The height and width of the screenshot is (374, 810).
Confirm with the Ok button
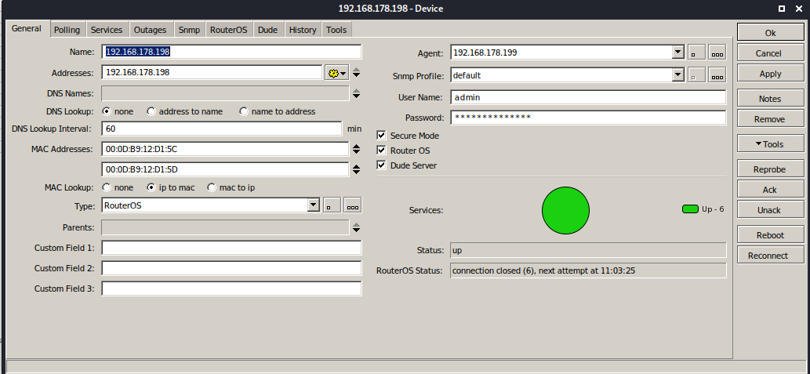pos(769,33)
